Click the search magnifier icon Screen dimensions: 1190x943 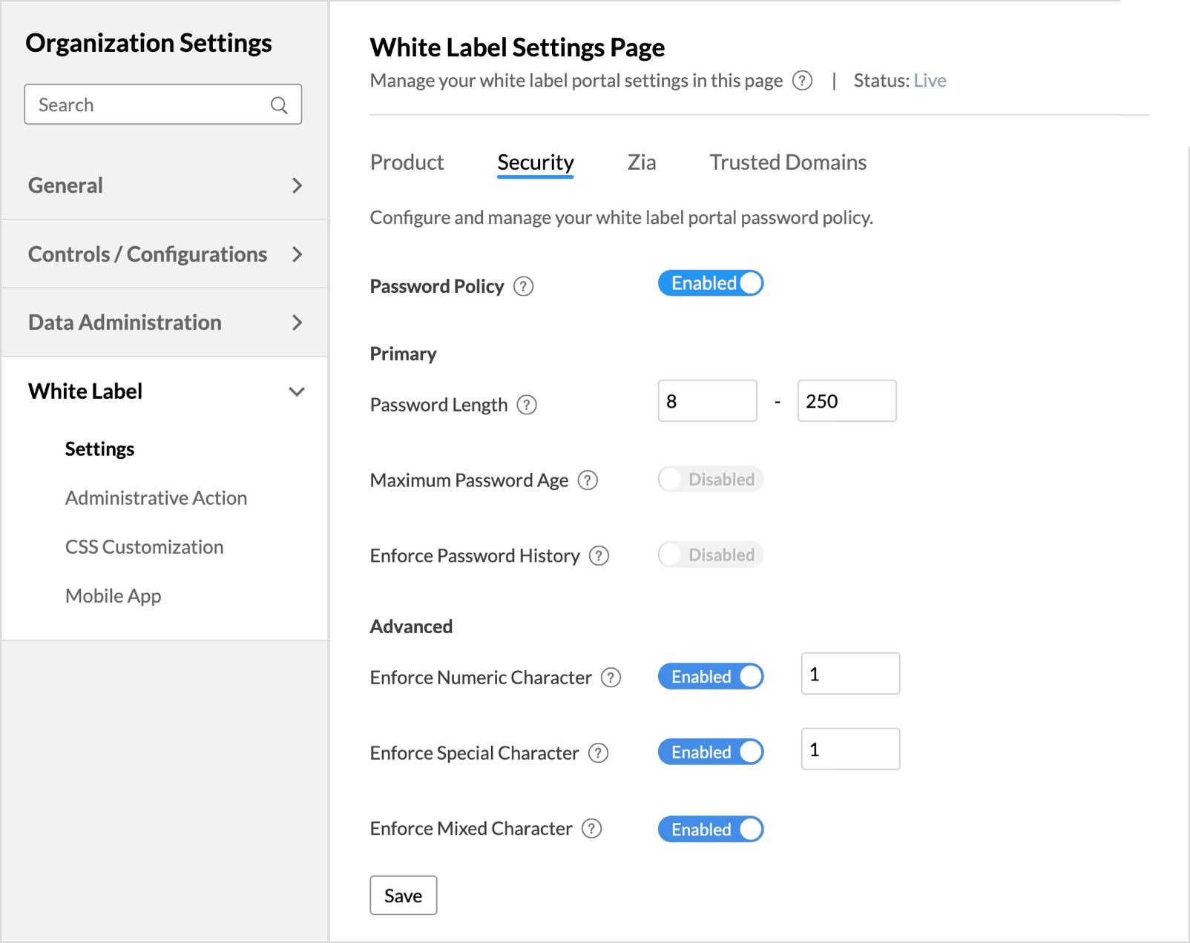279,105
